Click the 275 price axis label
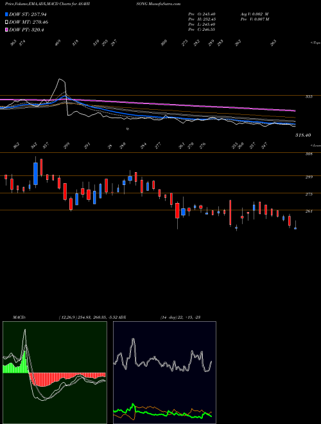This screenshot has width=321, height=424. pyautogui.click(x=309, y=194)
